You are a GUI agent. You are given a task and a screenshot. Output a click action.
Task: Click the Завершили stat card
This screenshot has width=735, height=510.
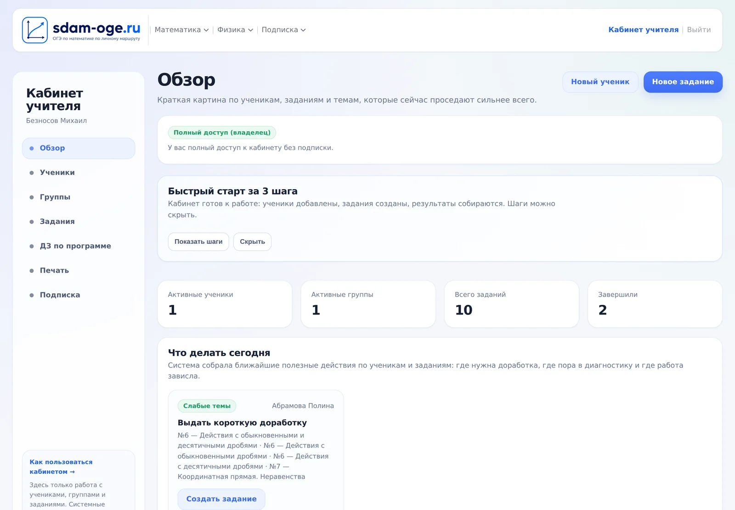coord(655,304)
